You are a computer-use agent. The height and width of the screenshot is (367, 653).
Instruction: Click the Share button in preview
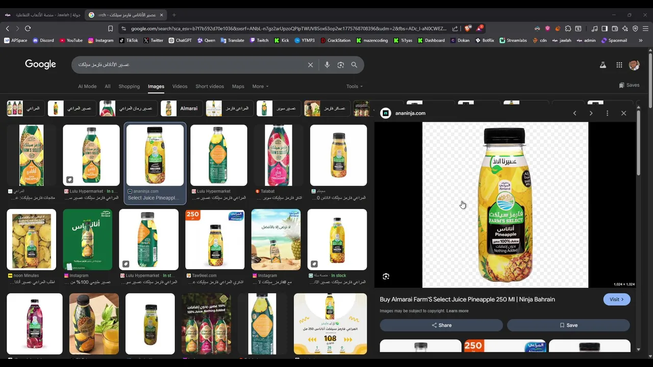pyautogui.click(x=441, y=325)
